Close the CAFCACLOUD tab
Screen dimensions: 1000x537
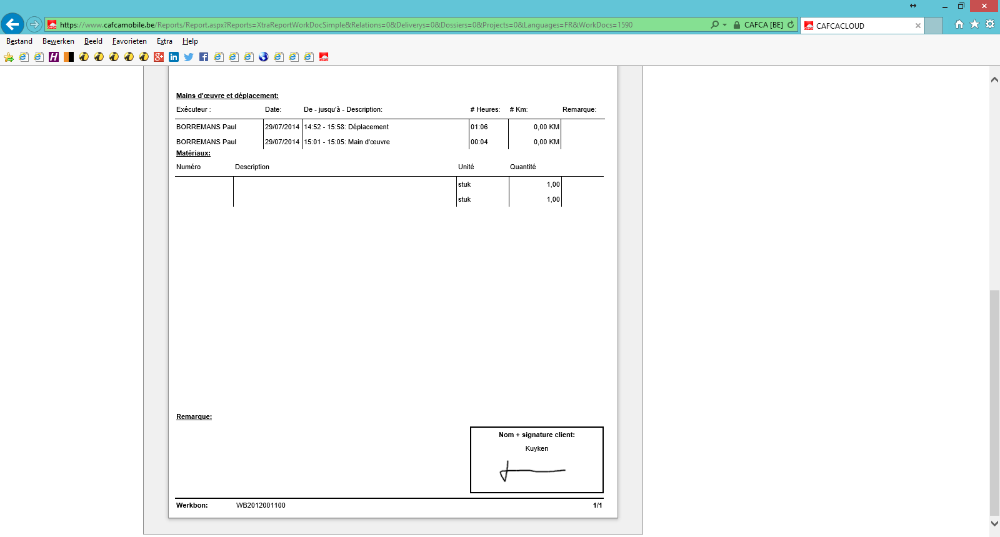tap(918, 26)
